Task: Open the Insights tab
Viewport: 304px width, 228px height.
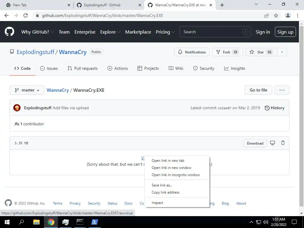Action: pos(235,68)
